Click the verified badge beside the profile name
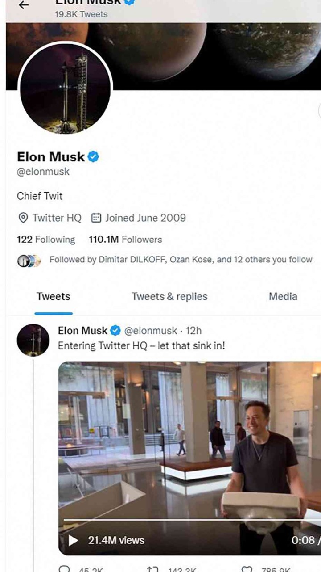The height and width of the screenshot is (572, 321). tap(93, 157)
